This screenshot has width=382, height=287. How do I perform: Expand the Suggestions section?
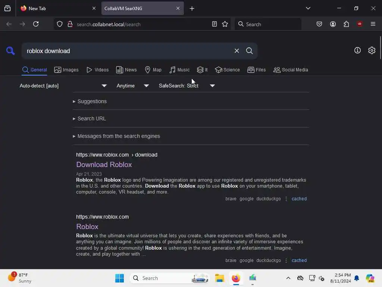[x=90, y=101]
